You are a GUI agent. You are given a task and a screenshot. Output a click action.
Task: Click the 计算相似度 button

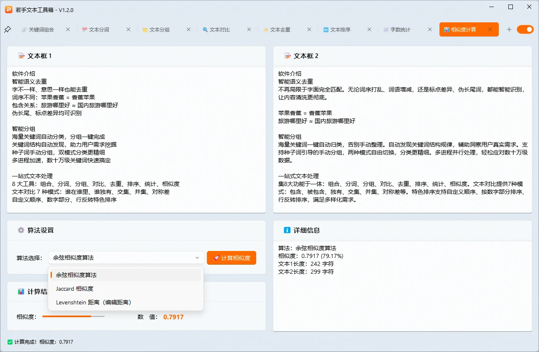pos(231,258)
